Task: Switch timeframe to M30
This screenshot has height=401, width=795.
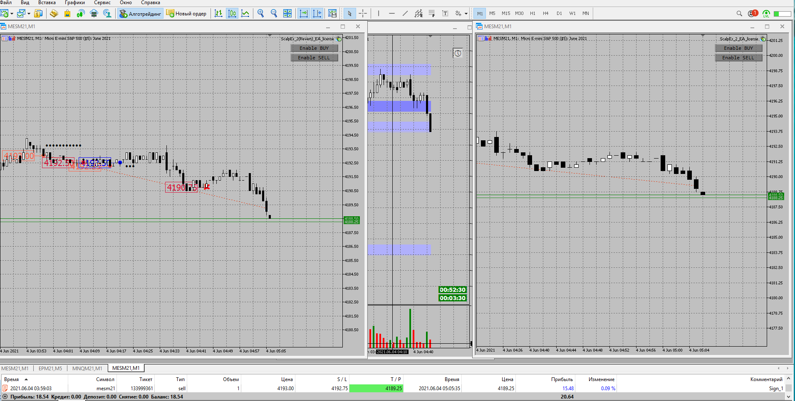Action: [x=519, y=14]
